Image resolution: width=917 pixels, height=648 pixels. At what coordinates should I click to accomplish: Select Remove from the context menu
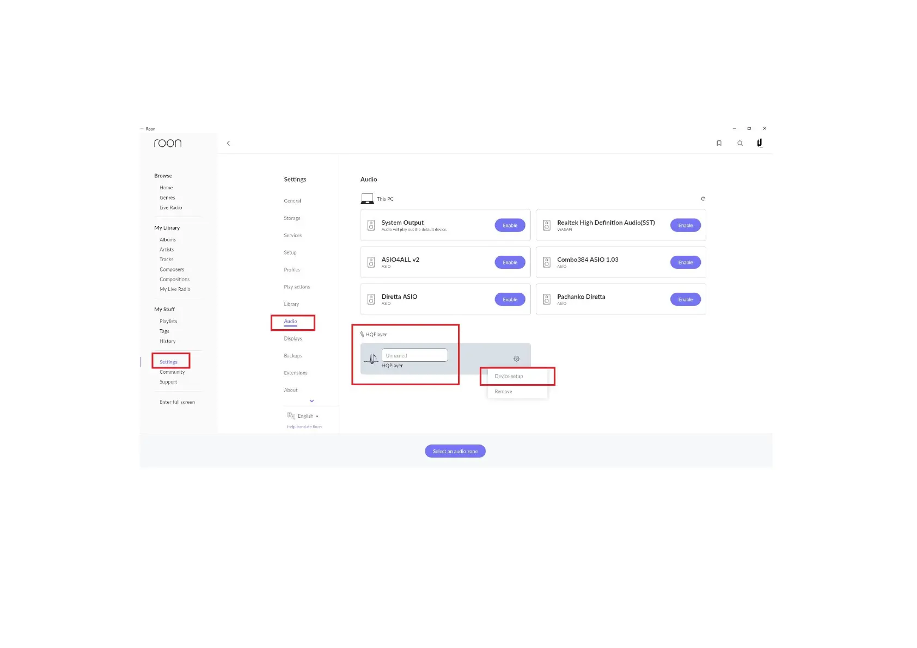click(x=503, y=392)
